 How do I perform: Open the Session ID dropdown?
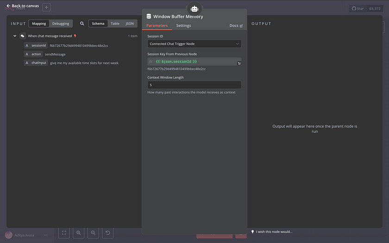pos(194,44)
